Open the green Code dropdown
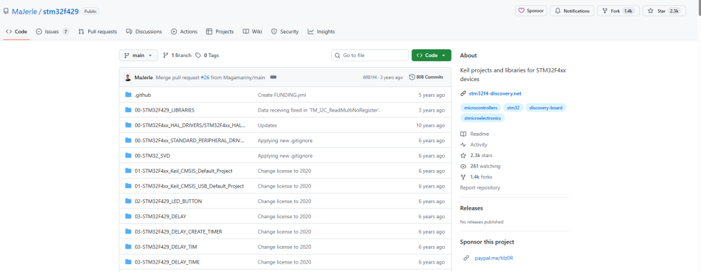The width and height of the screenshot is (701, 272). click(x=432, y=55)
